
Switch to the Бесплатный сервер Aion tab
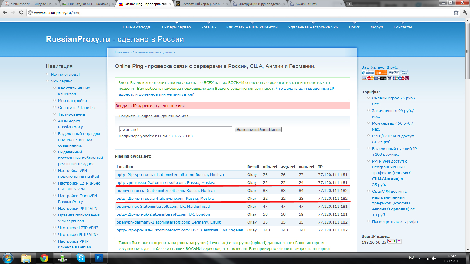[202, 4]
